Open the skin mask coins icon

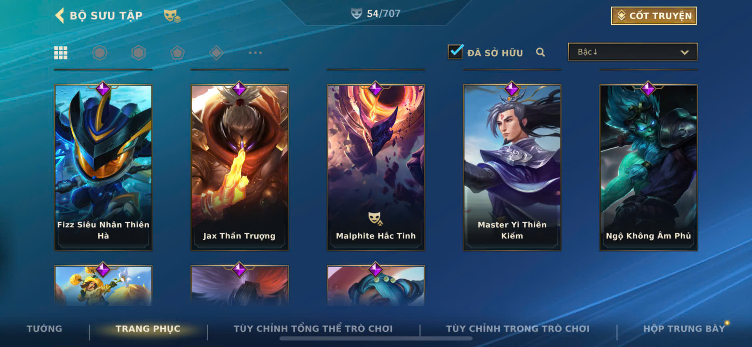click(172, 16)
